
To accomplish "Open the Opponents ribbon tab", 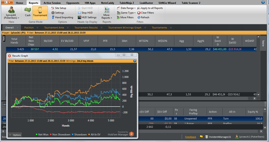I will pyautogui.click(x=73, y=3).
